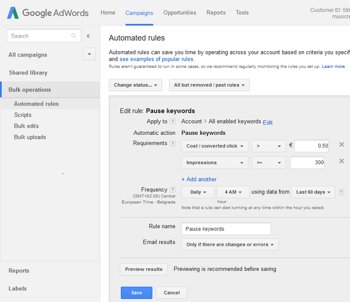Switch to the Opportunities tab
350x302 pixels.
[x=180, y=13]
